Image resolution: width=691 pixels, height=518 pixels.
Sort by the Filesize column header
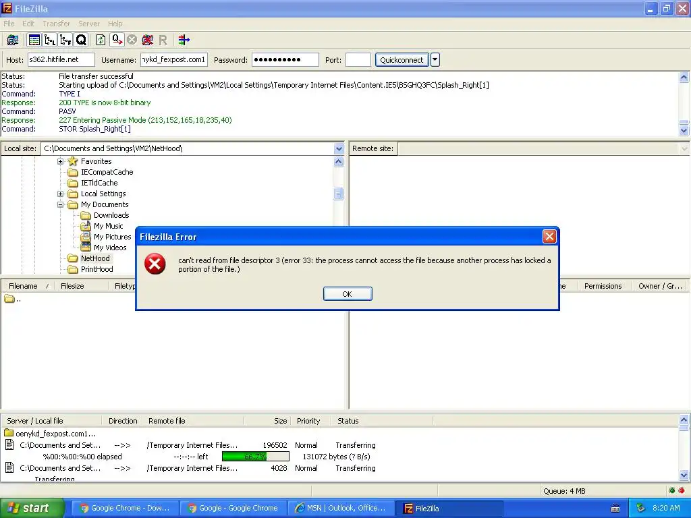82,286
